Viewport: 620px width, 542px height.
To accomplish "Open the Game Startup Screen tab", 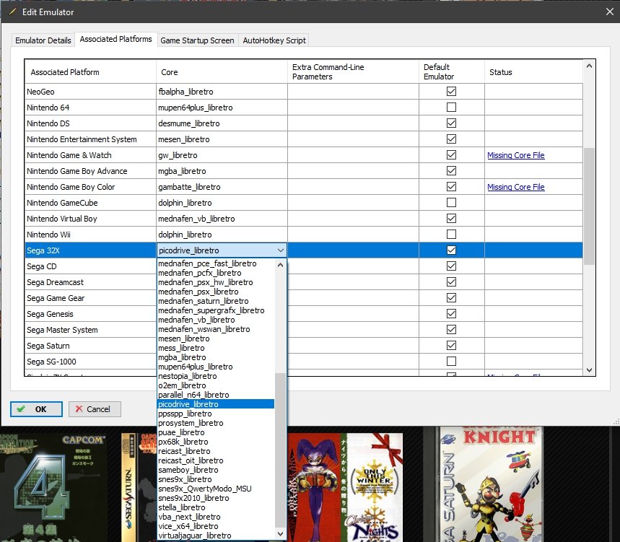I will (197, 40).
